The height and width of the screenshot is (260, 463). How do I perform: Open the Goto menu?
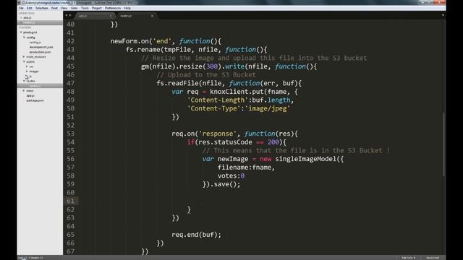pos(74,8)
